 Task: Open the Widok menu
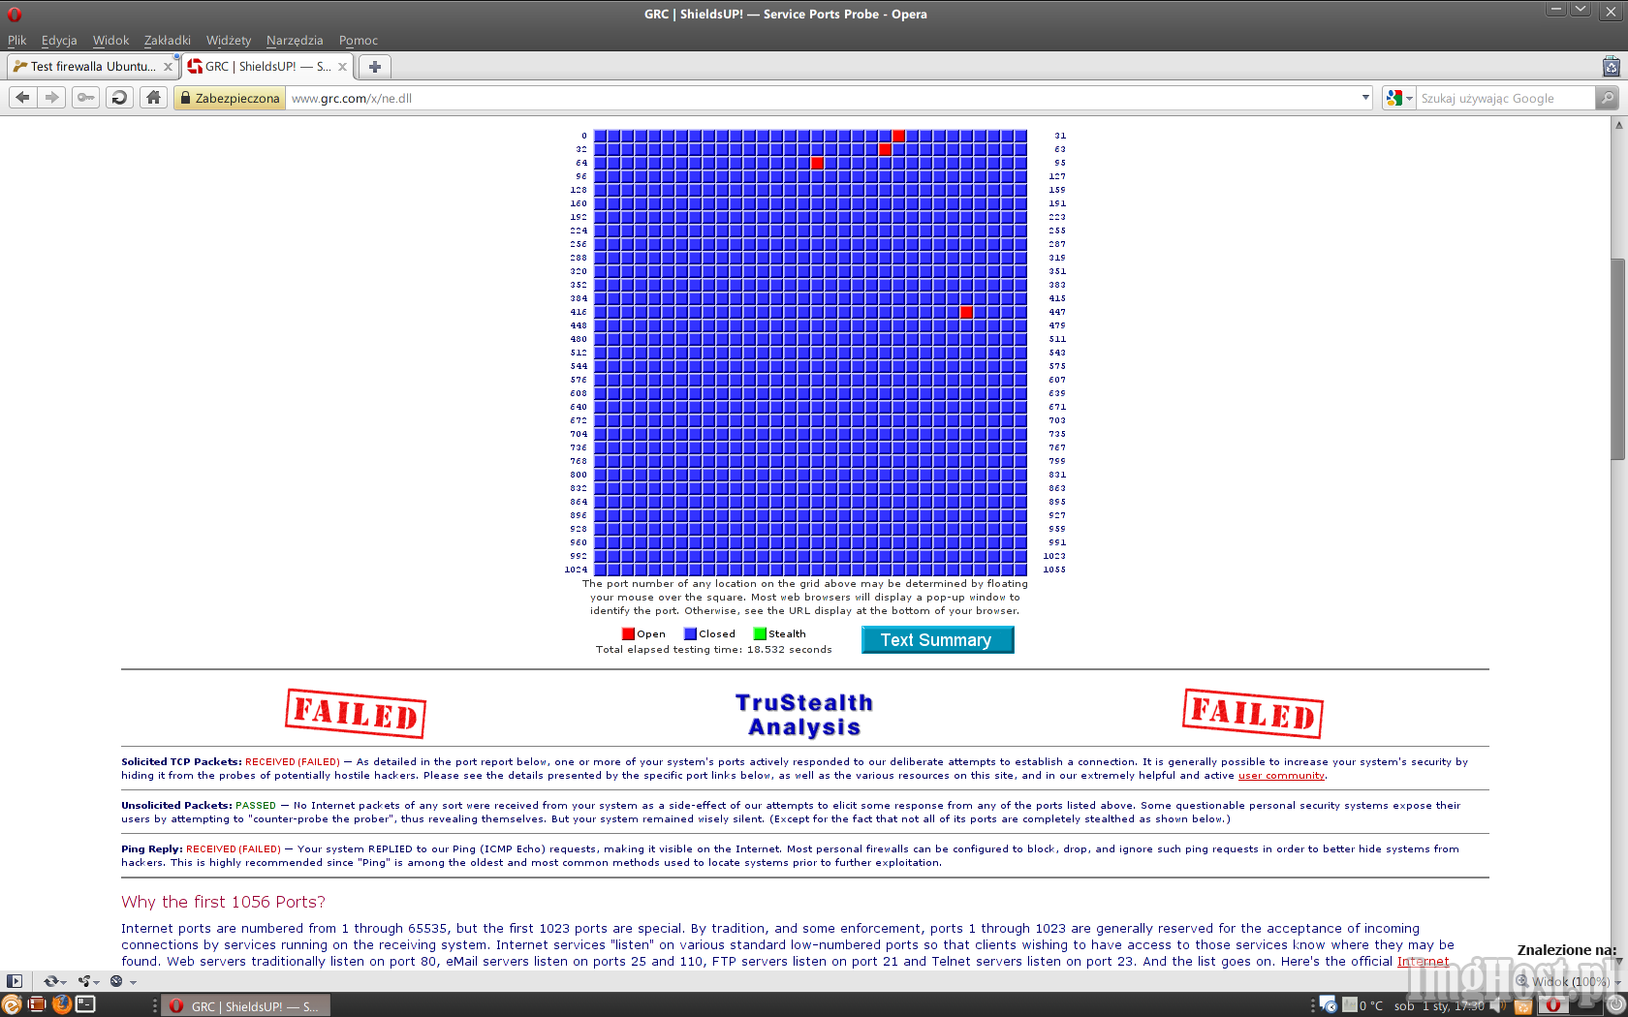click(110, 40)
